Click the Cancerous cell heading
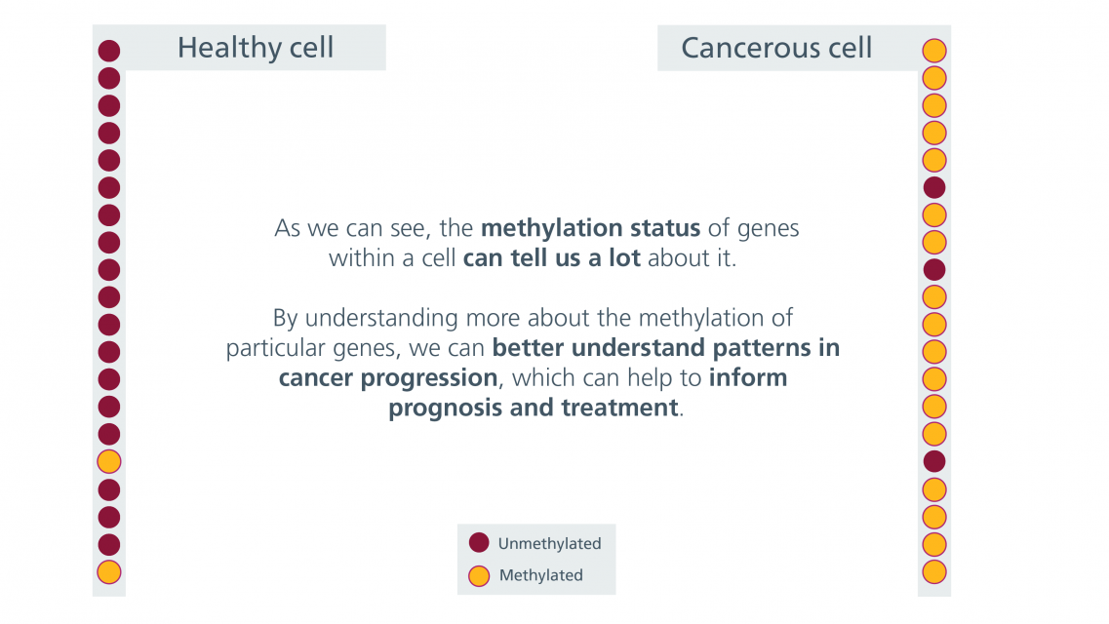This screenshot has height=624, width=1109. (x=775, y=48)
